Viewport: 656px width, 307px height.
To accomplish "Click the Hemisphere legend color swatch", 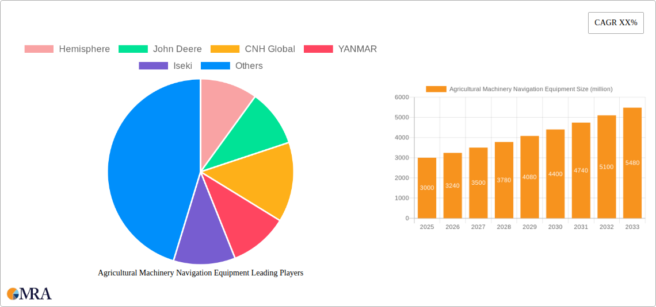I will (x=39, y=49).
